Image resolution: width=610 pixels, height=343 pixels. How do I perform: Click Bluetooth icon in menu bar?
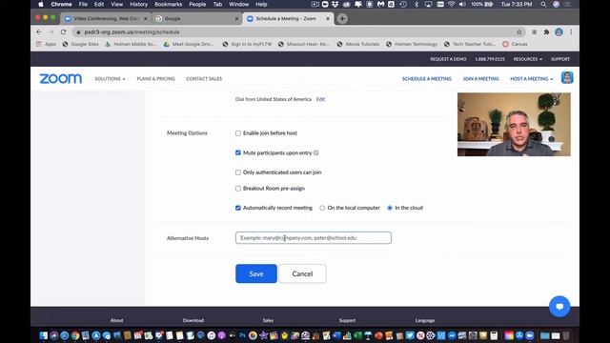(417, 4)
